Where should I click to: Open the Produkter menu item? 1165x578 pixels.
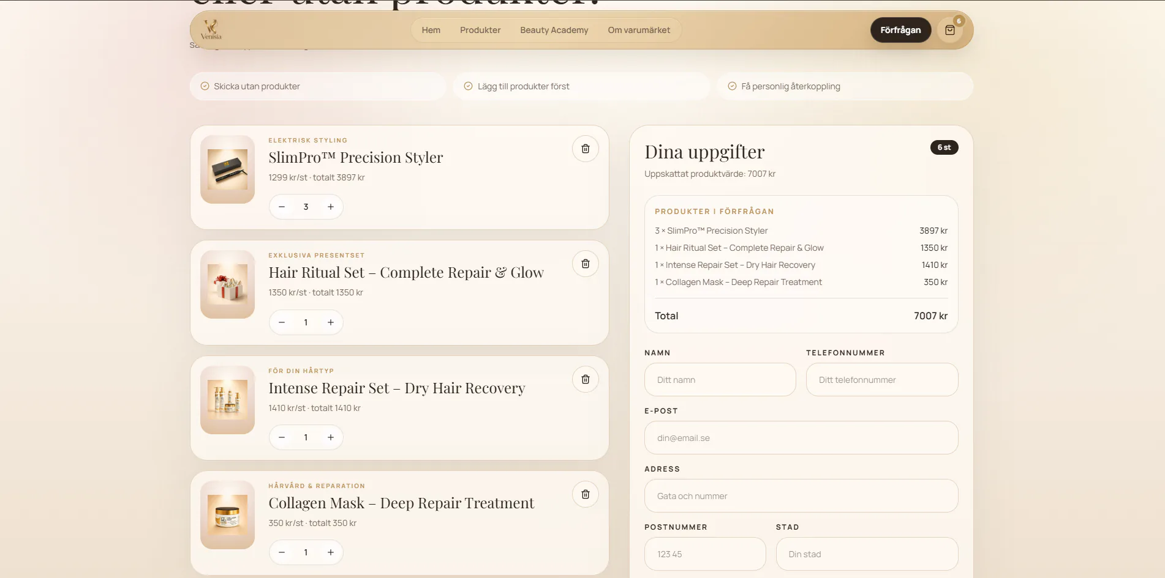coord(480,30)
